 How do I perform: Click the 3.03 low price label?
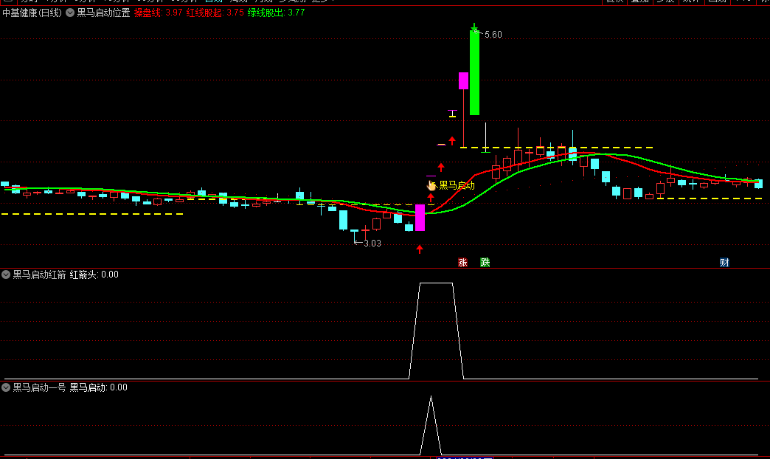[372, 244]
